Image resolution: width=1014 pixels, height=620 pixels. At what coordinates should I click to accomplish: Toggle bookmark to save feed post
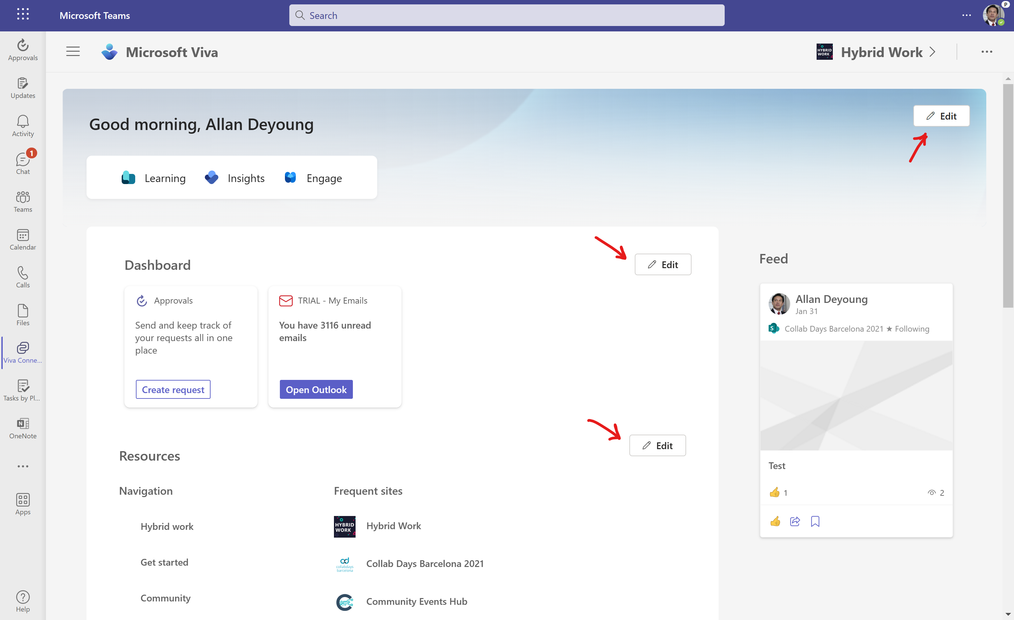[815, 521]
